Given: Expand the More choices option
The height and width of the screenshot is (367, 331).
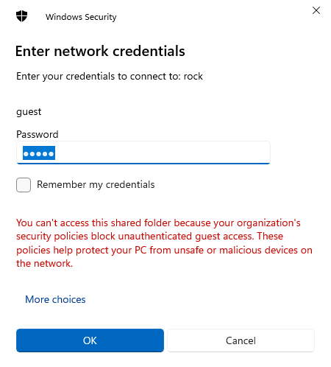Looking at the screenshot, I should pos(55,299).
